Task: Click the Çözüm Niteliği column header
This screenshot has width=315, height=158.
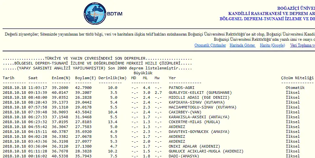Action: click(x=297, y=78)
